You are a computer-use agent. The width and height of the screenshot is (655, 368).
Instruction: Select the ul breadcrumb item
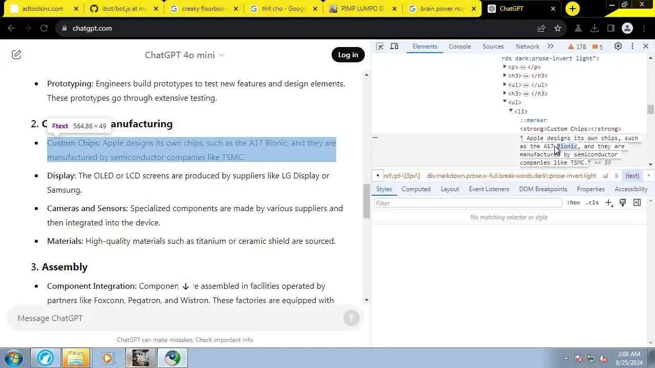[x=605, y=175]
